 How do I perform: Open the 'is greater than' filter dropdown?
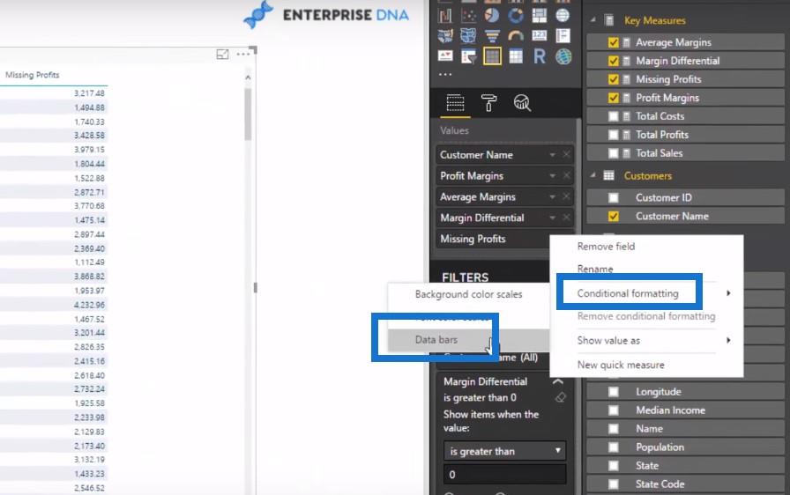point(504,451)
